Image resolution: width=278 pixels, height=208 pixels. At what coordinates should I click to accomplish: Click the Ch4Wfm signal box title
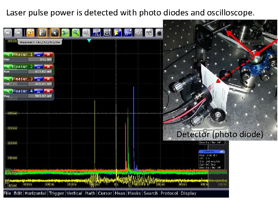click(209, 152)
